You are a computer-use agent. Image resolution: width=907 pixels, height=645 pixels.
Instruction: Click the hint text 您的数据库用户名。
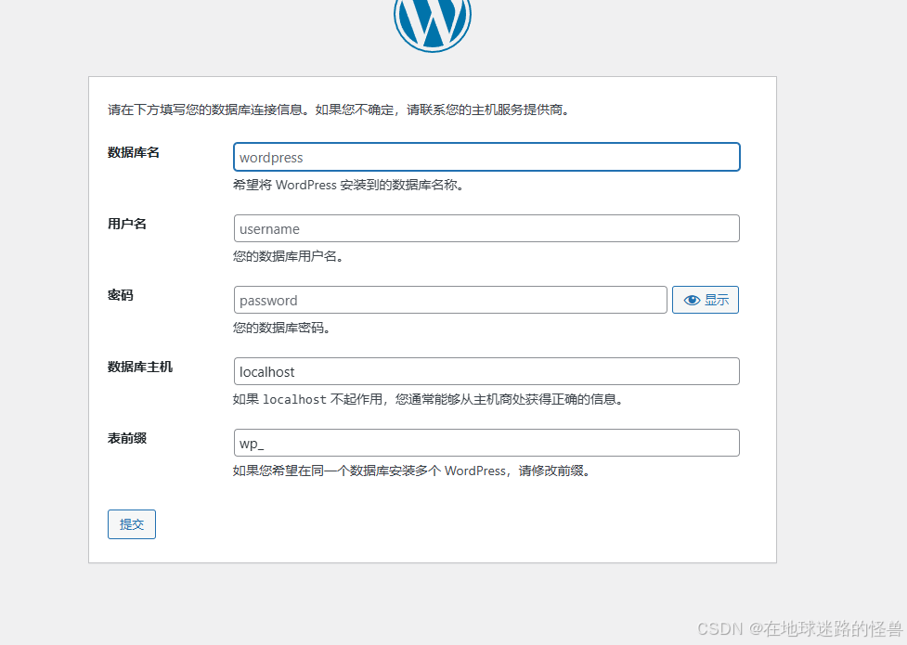point(290,256)
